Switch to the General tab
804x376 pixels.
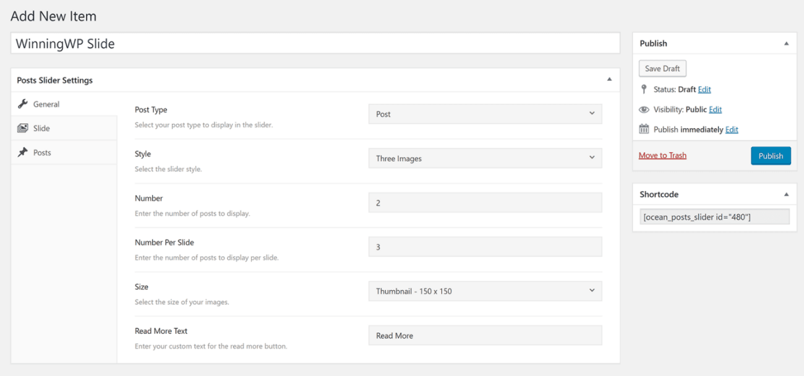tap(64, 104)
